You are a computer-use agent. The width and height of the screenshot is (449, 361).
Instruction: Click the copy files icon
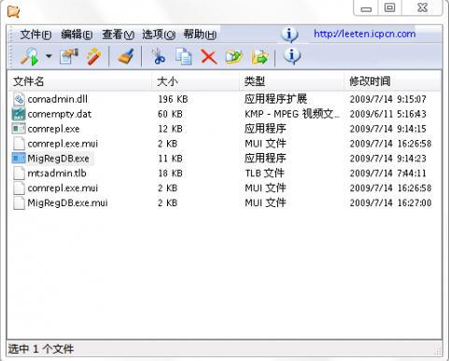point(184,57)
